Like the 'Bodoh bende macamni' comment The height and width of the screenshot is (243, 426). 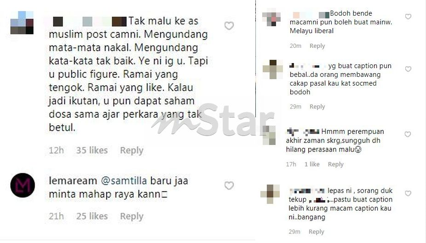[x=408, y=17]
